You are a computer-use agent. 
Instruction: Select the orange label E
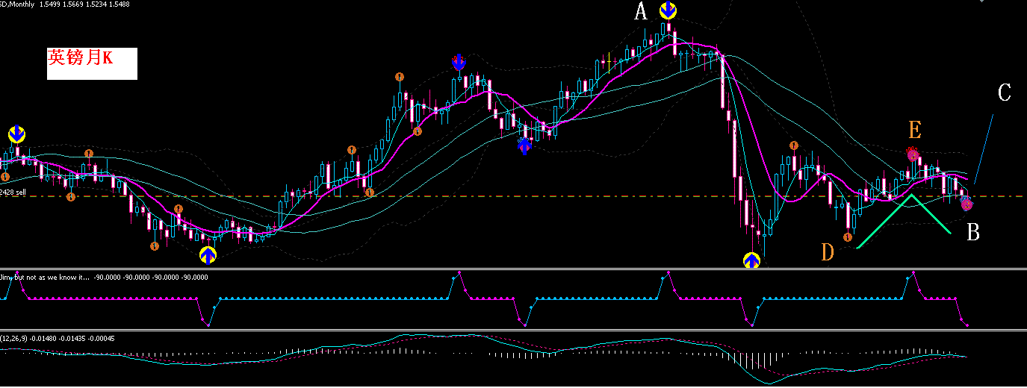[x=915, y=131]
